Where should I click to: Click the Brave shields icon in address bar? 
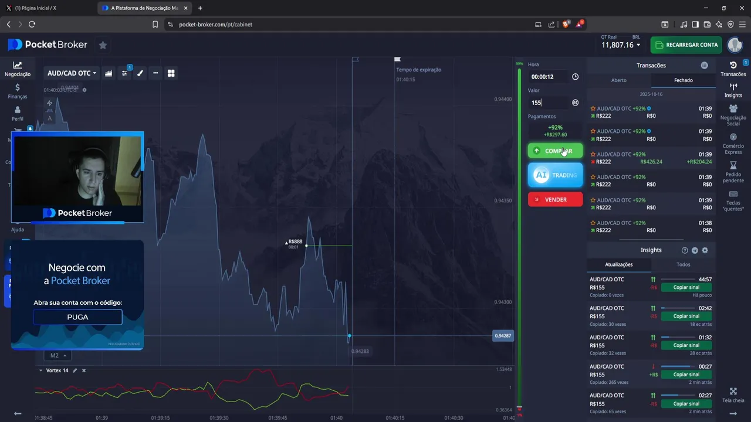(567, 24)
